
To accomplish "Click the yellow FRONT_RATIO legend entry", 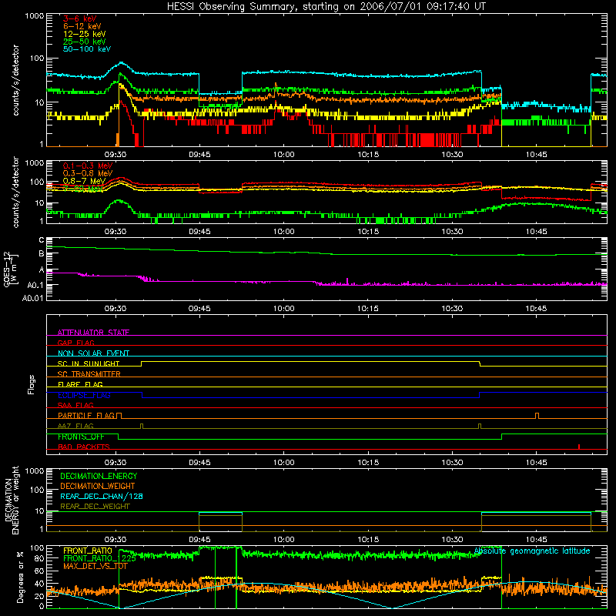I will coord(88,551).
